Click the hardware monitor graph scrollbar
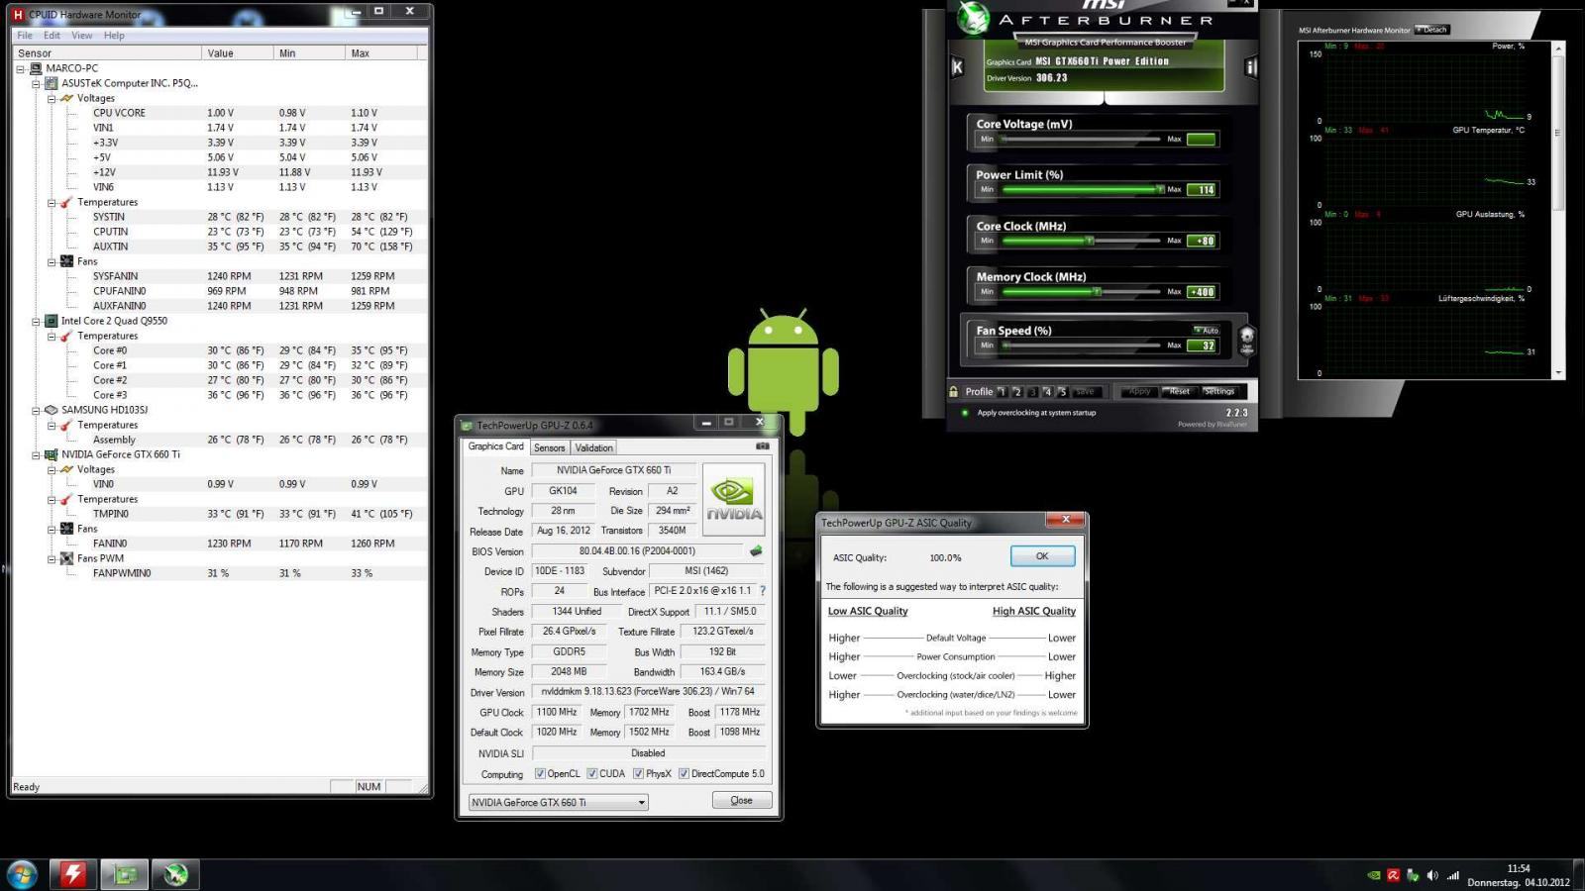This screenshot has height=891, width=1585. pyautogui.click(x=1558, y=210)
